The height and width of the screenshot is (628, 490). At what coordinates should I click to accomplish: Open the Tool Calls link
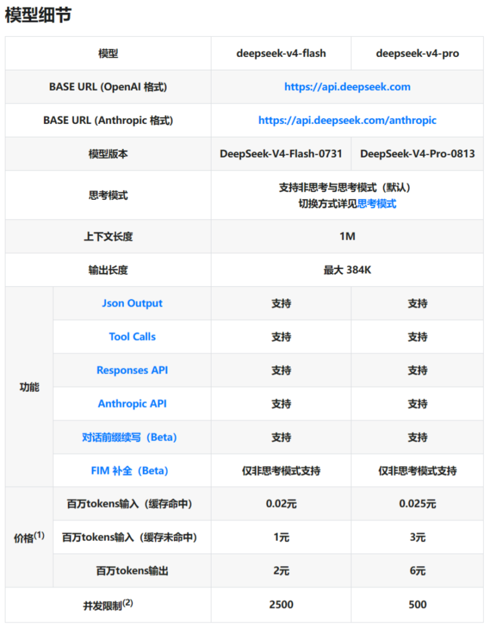[132, 337]
